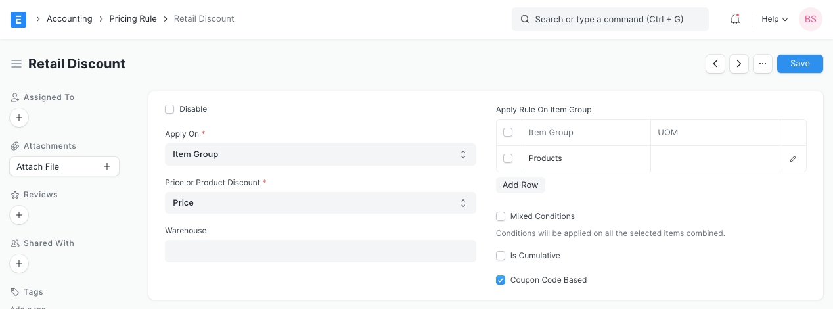The height and width of the screenshot is (309, 833).
Task: Open the Apply On dropdown
Action: [320, 154]
